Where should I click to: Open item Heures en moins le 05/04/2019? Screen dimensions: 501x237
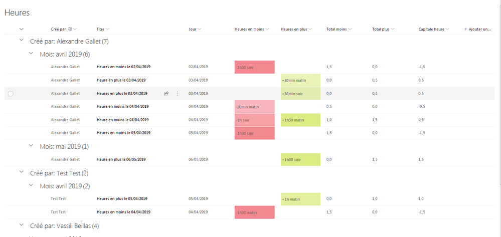point(123,133)
